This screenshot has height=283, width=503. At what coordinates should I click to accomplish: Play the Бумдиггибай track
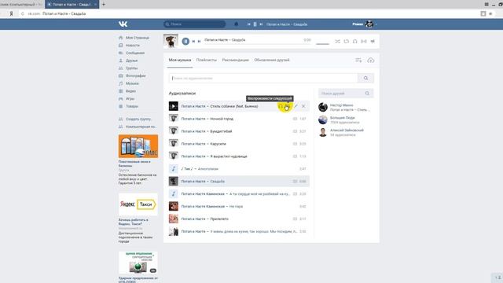pos(174,131)
